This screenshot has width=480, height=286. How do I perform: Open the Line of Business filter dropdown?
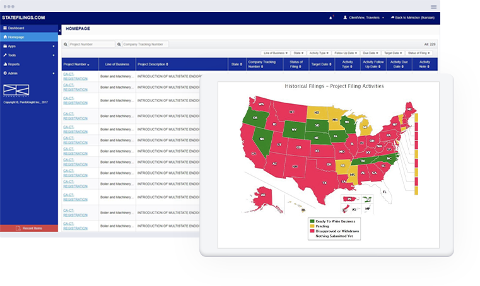(x=276, y=53)
